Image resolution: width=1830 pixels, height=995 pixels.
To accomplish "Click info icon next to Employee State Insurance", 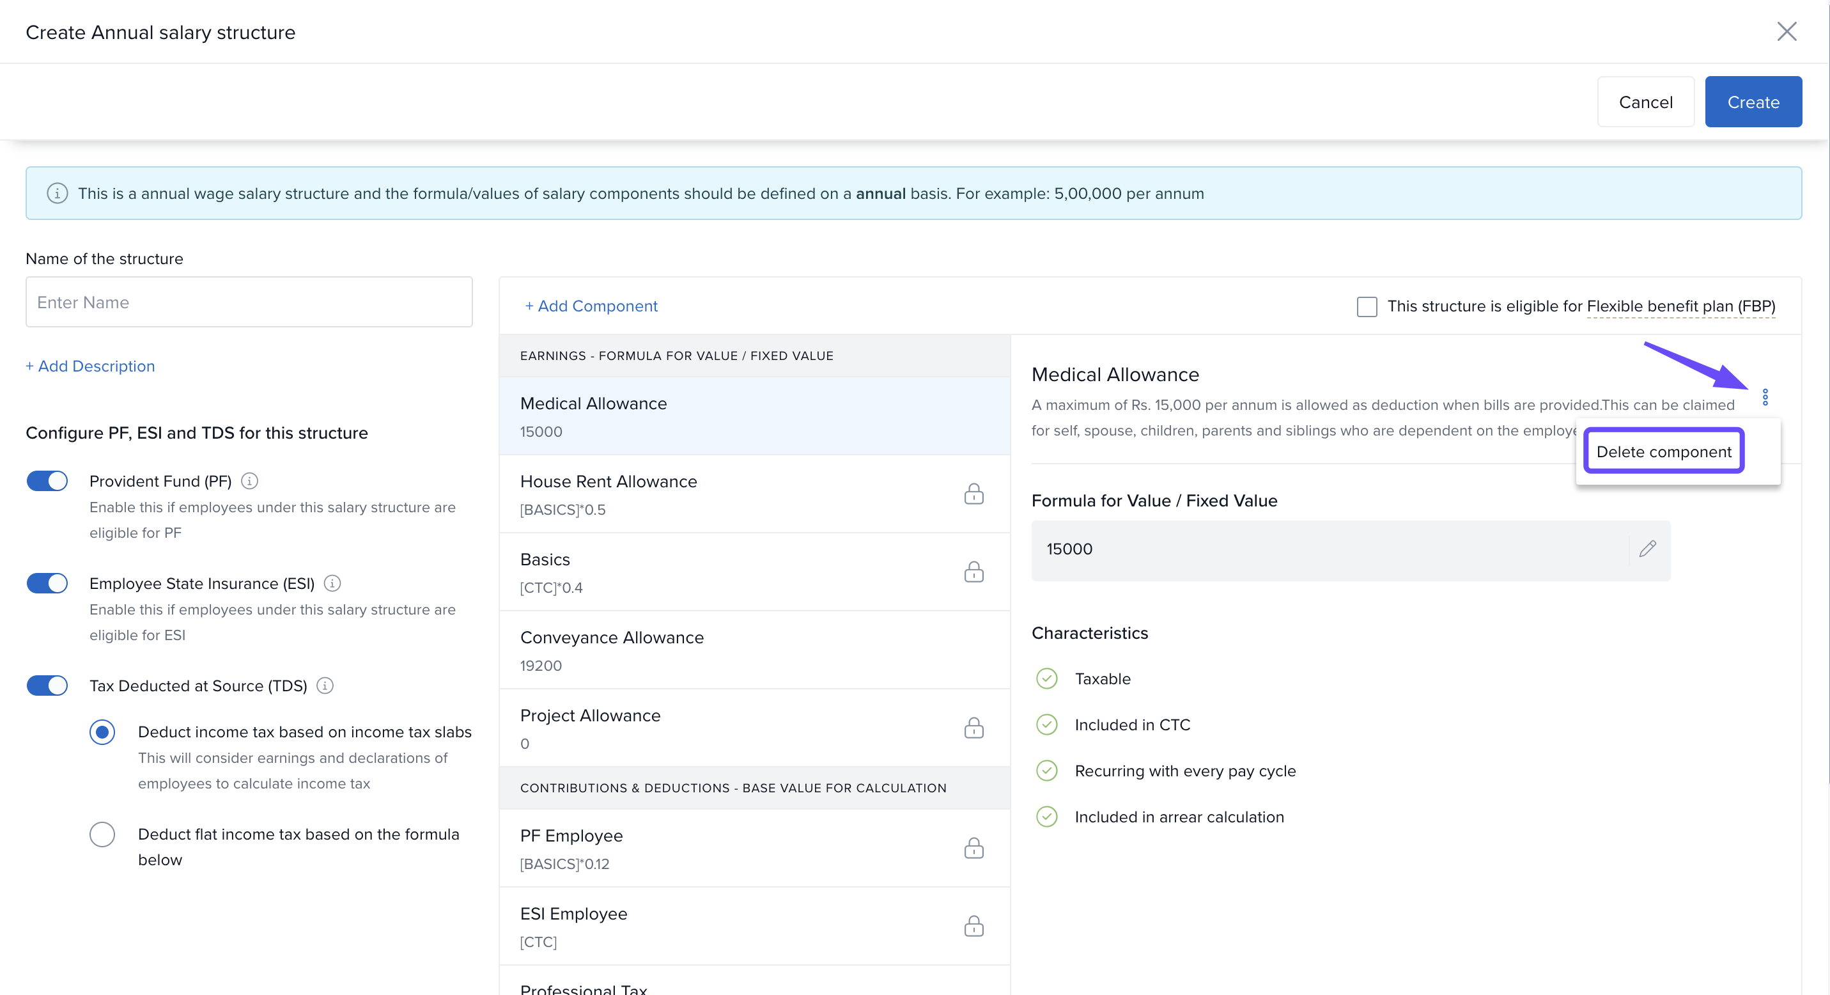I will [332, 583].
